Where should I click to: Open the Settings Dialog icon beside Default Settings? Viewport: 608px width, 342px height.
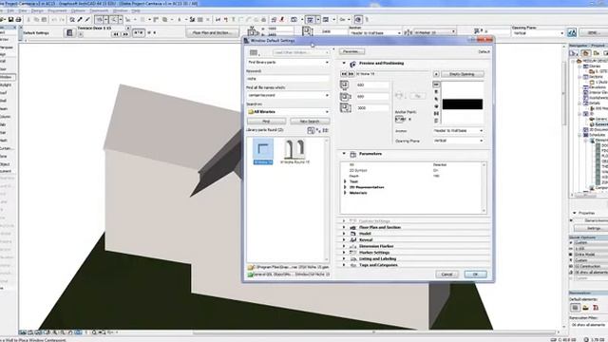(69, 33)
